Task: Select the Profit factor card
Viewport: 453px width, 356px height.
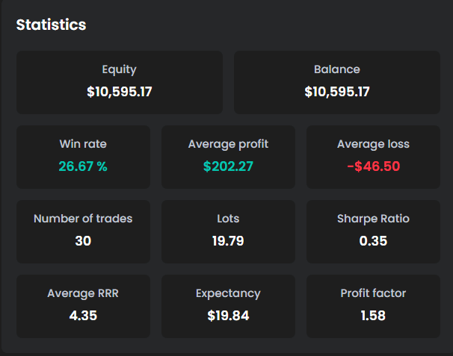Action: click(x=373, y=307)
